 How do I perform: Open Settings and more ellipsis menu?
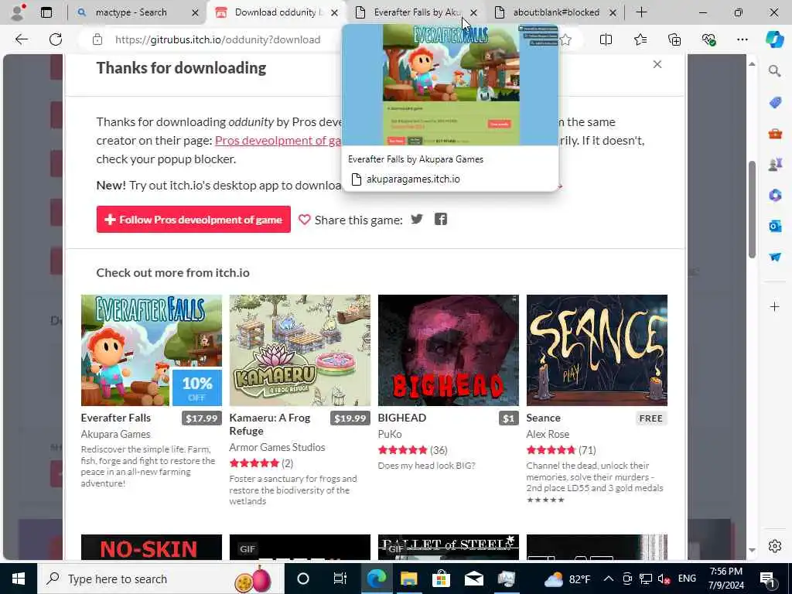[742, 39]
